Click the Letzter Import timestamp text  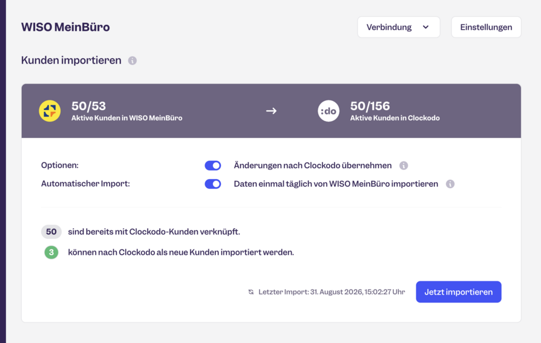[332, 292]
